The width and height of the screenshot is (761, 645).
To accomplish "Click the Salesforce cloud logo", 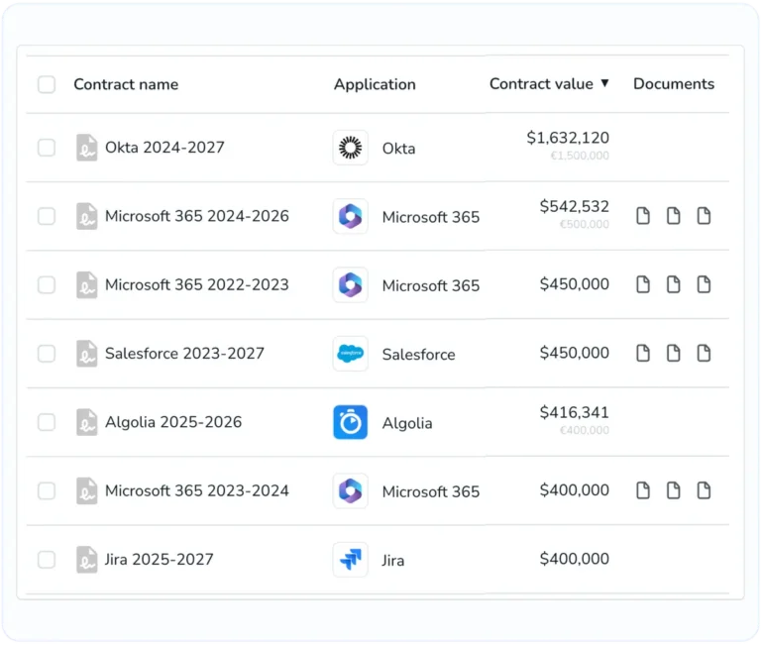I will point(351,354).
